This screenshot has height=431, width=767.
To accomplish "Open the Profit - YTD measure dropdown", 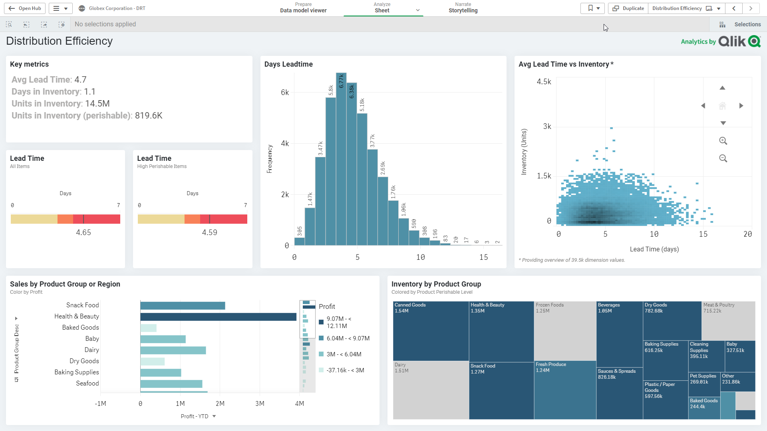I will [215, 416].
